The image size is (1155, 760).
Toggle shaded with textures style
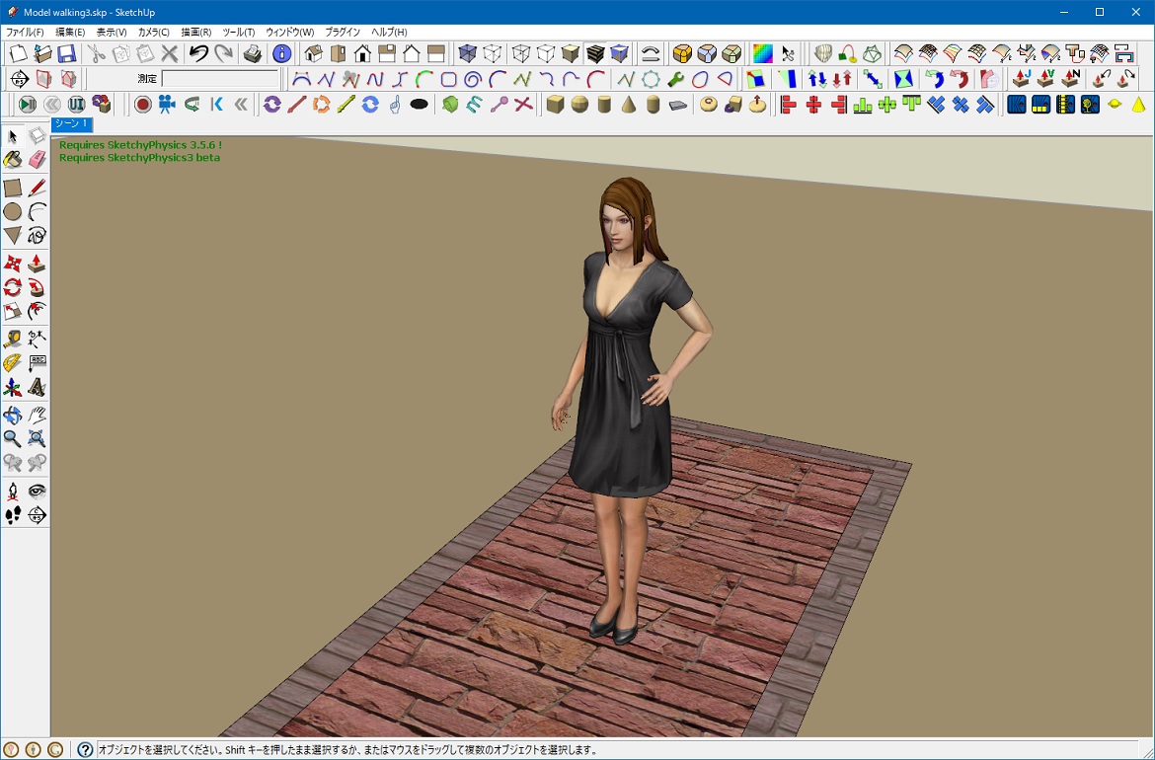click(x=595, y=53)
